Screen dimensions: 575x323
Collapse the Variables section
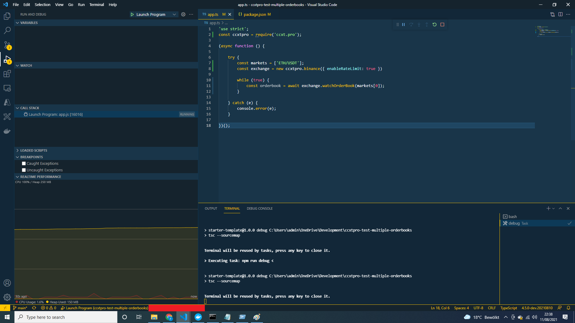pyautogui.click(x=29, y=23)
